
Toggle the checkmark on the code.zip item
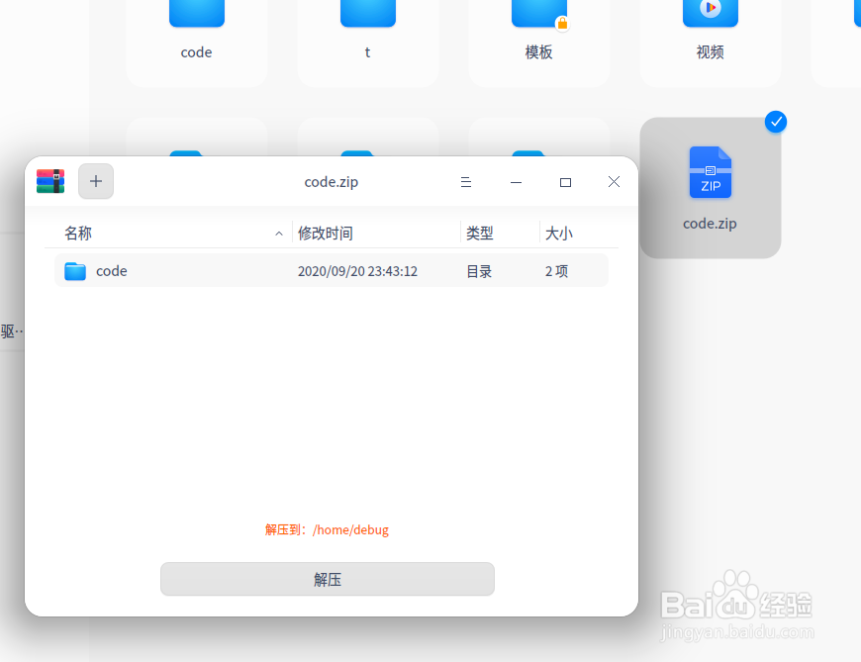(775, 122)
